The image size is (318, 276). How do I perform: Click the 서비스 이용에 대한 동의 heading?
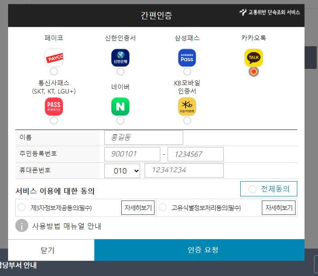(x=55, y=191)
